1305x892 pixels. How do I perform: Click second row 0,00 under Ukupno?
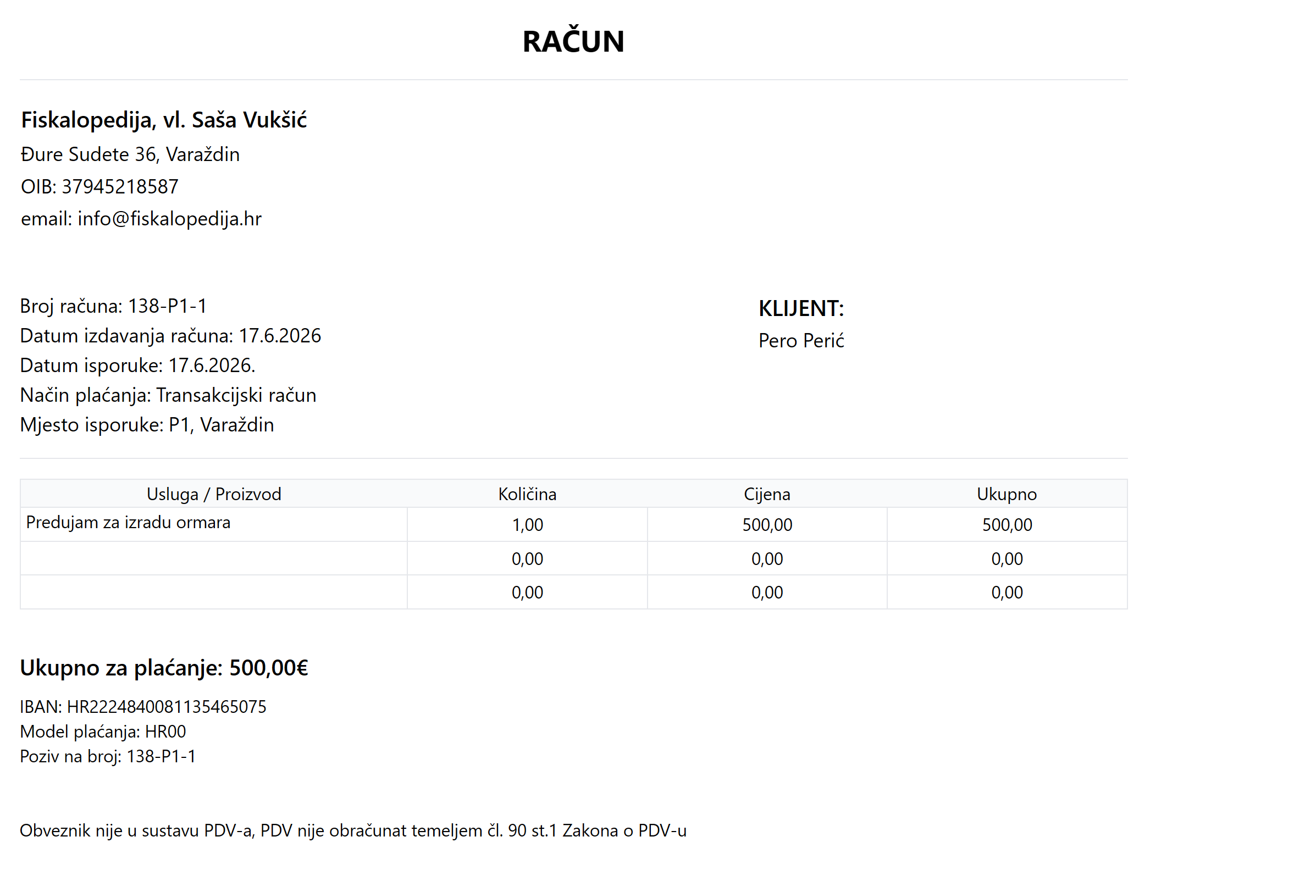click(1007, 558)
